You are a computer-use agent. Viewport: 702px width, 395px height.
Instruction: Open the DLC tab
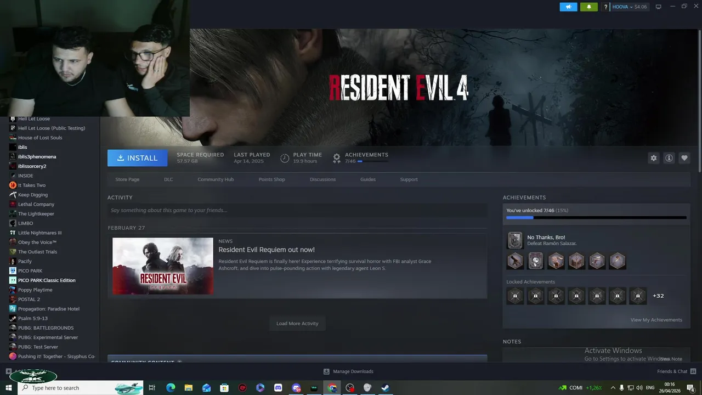click(x=168, y=179)
